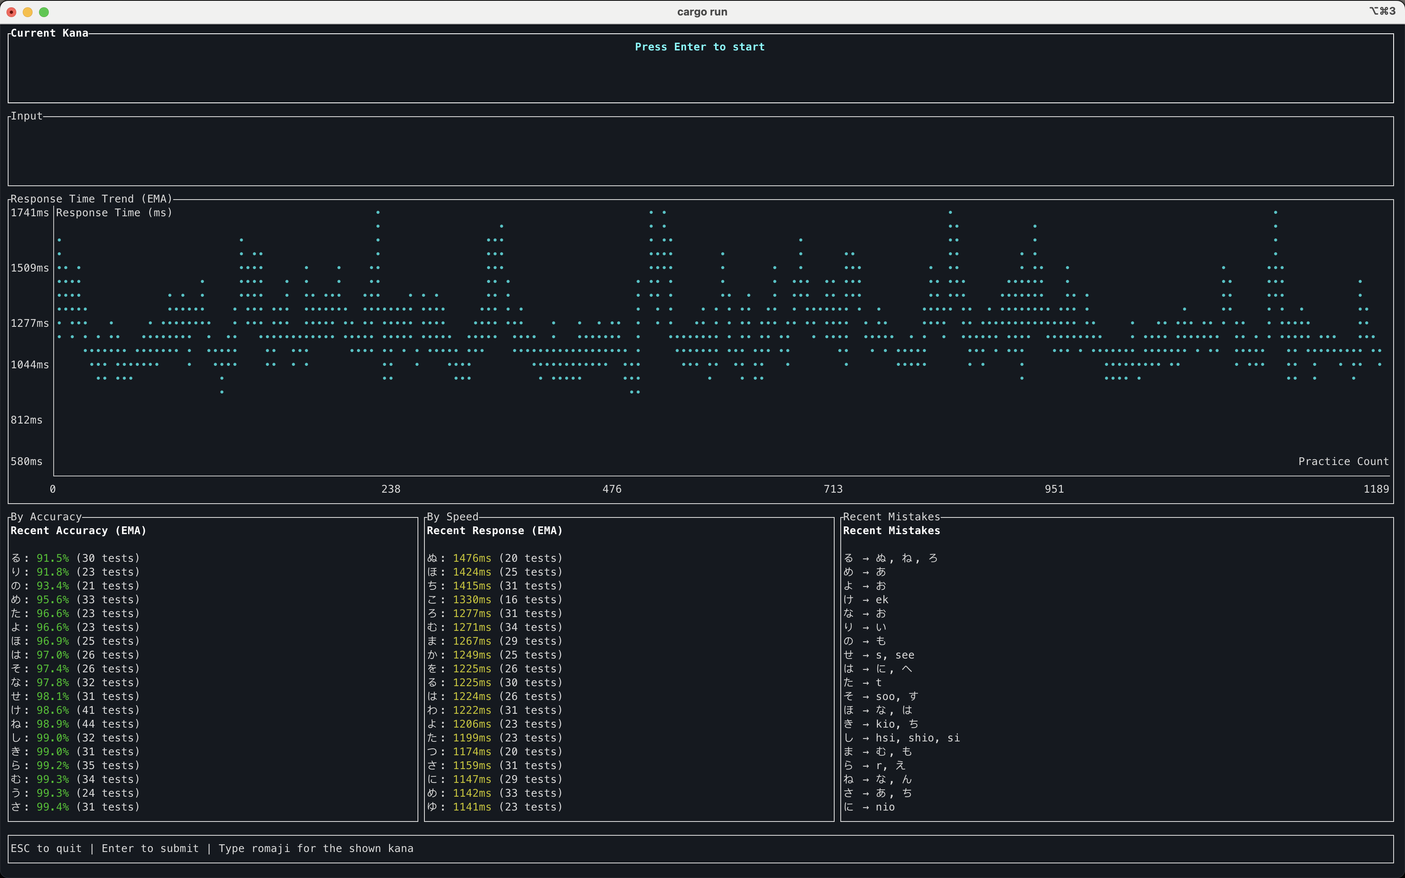This screenshot has width=1405, height=878.
Task: Select the け 98.6% (41 tests) row
Action: 76,710
